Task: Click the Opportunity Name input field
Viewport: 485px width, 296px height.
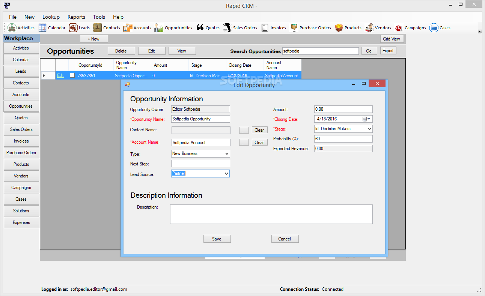Action: pos(200,119)
